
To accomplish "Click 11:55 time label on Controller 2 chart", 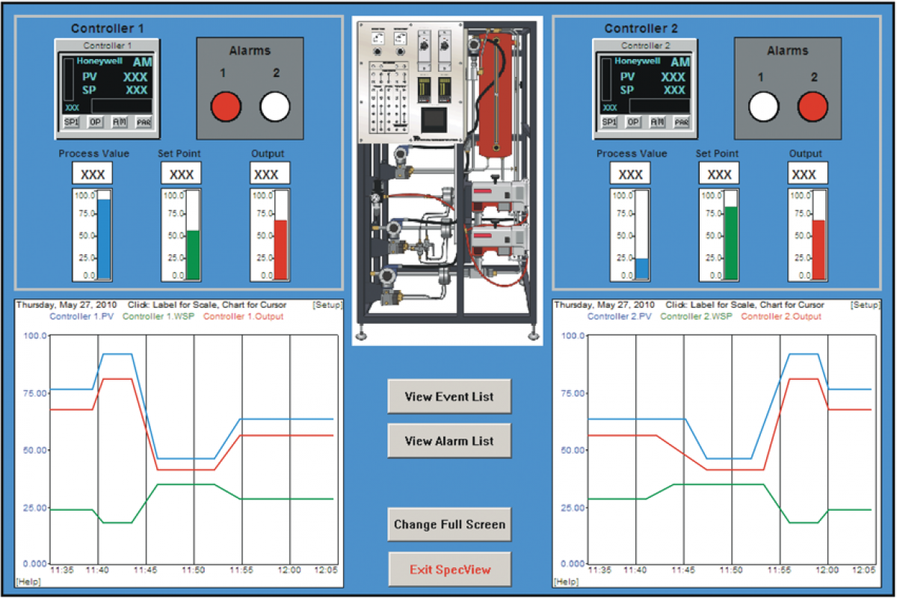I will point(780,570).
